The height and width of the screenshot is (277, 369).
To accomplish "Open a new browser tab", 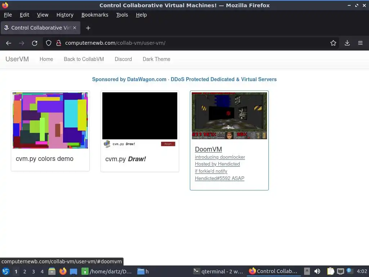I will [x=88, y=28].
